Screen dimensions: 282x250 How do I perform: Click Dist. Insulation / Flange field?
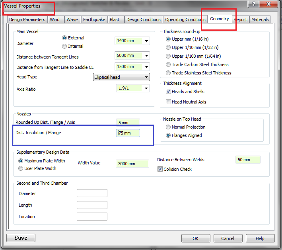tap(128, 133)
